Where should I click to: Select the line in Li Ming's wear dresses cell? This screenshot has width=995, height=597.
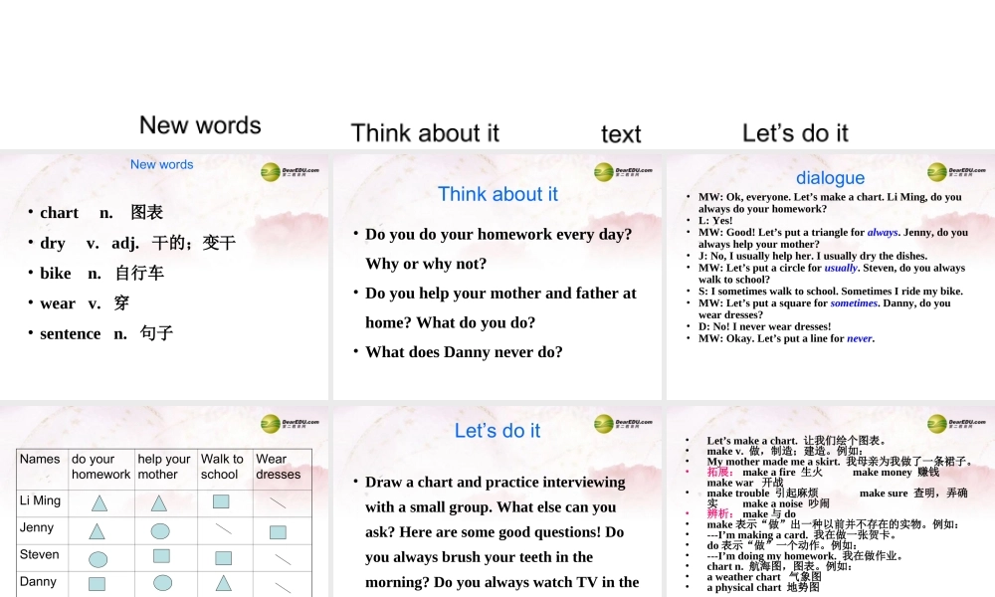(278, 503)
